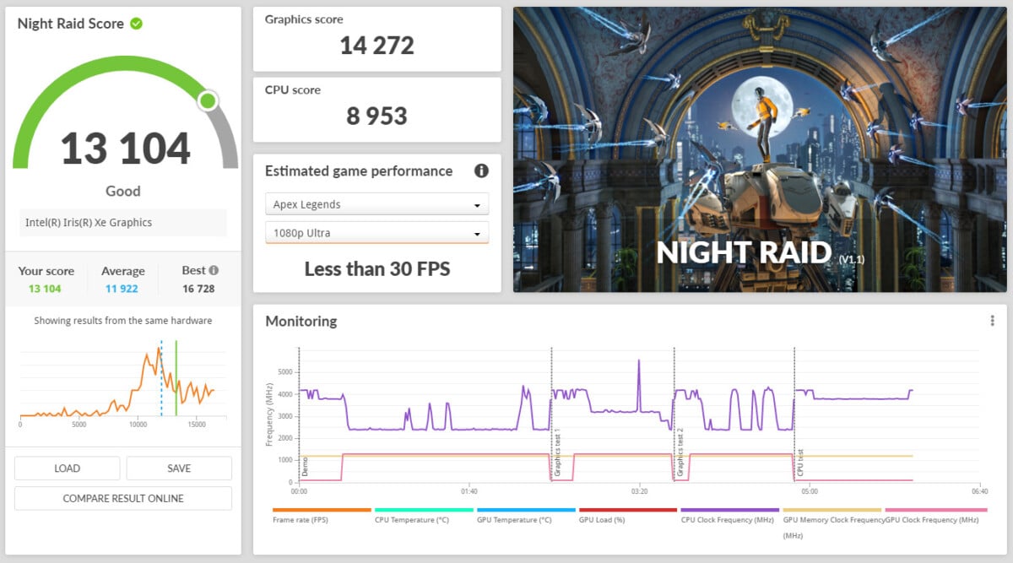Click COMPARE RESULT ONLINE
This screenshot has height=563, width=1013.
123,499
